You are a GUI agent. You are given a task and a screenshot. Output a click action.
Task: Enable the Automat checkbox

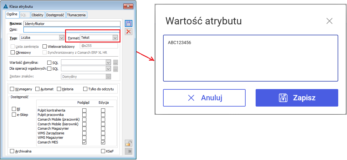coord(38,89)
